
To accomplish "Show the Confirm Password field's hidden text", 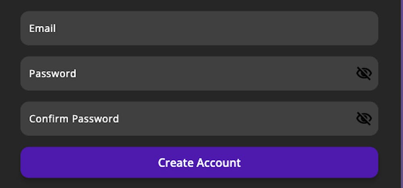I will pyautogui.click(x=364, y=119).
